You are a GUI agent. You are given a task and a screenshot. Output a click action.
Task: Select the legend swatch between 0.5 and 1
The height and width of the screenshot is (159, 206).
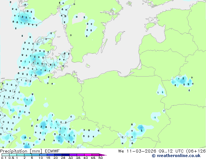[x=13, y=155]
